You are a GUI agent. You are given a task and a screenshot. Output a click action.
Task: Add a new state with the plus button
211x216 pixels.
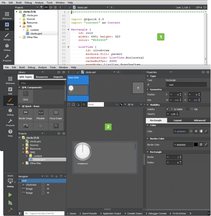pyautogui.click(x=138, y=88)
